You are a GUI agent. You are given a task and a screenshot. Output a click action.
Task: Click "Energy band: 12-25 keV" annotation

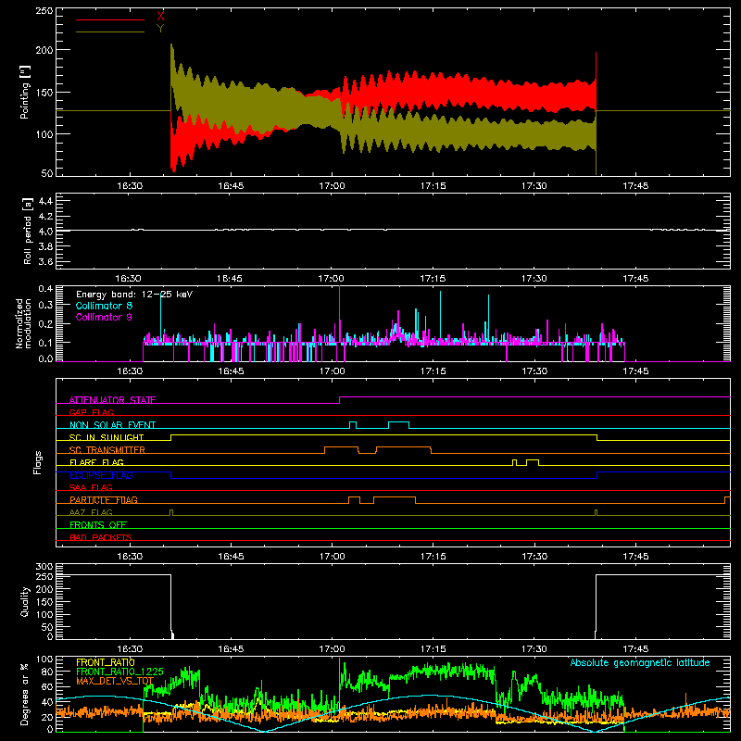(x=134, y=295)
